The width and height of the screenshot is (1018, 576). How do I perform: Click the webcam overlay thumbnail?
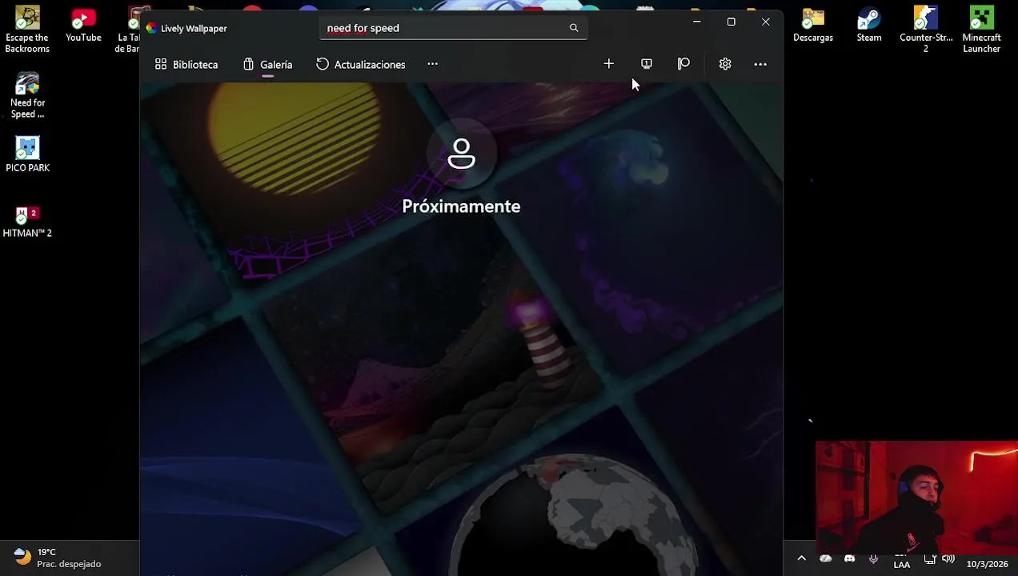[x=916, y=498]
